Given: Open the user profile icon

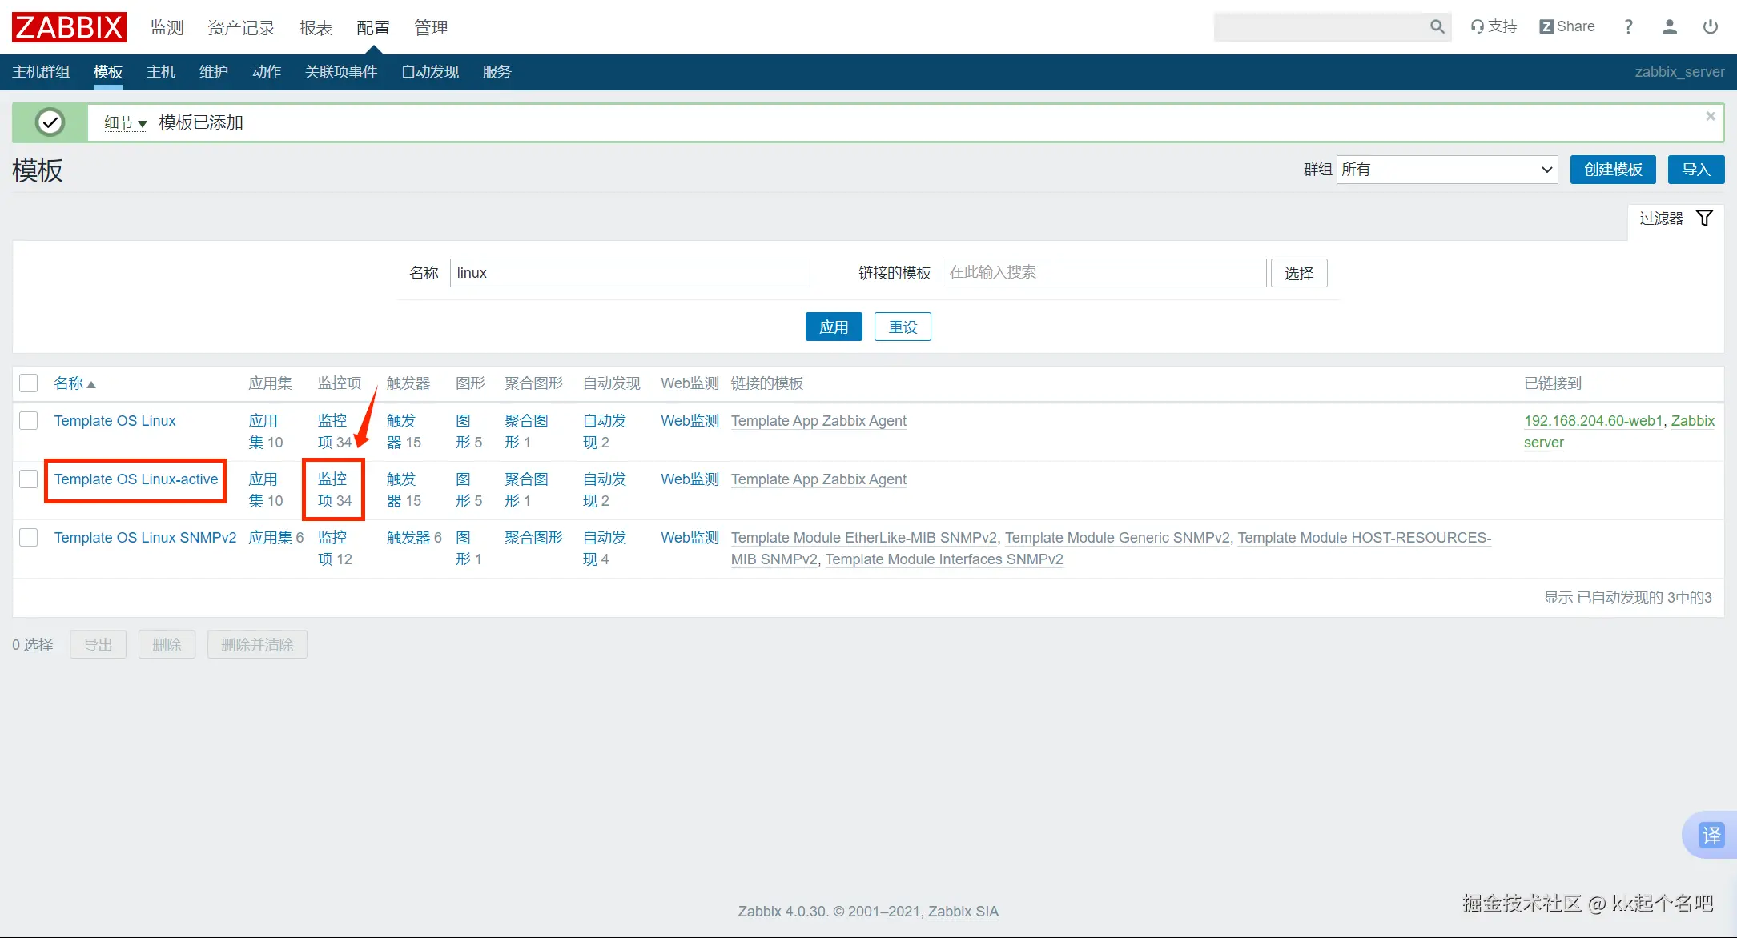Looking at the screenshot, I should 1669,27.
